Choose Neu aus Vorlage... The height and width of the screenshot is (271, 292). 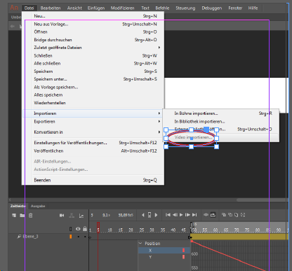[93, 24]
